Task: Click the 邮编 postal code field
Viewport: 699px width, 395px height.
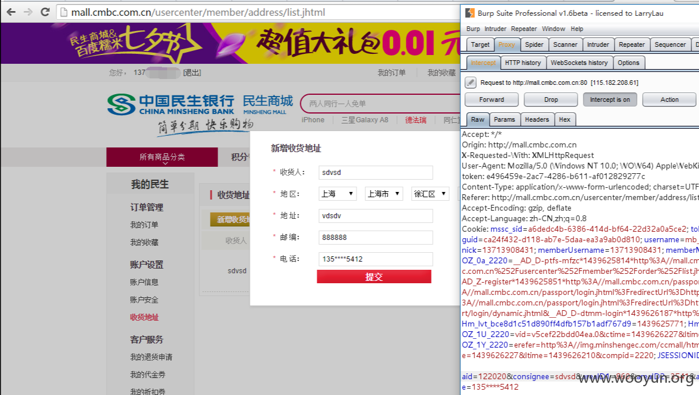Action: point(375,238)
